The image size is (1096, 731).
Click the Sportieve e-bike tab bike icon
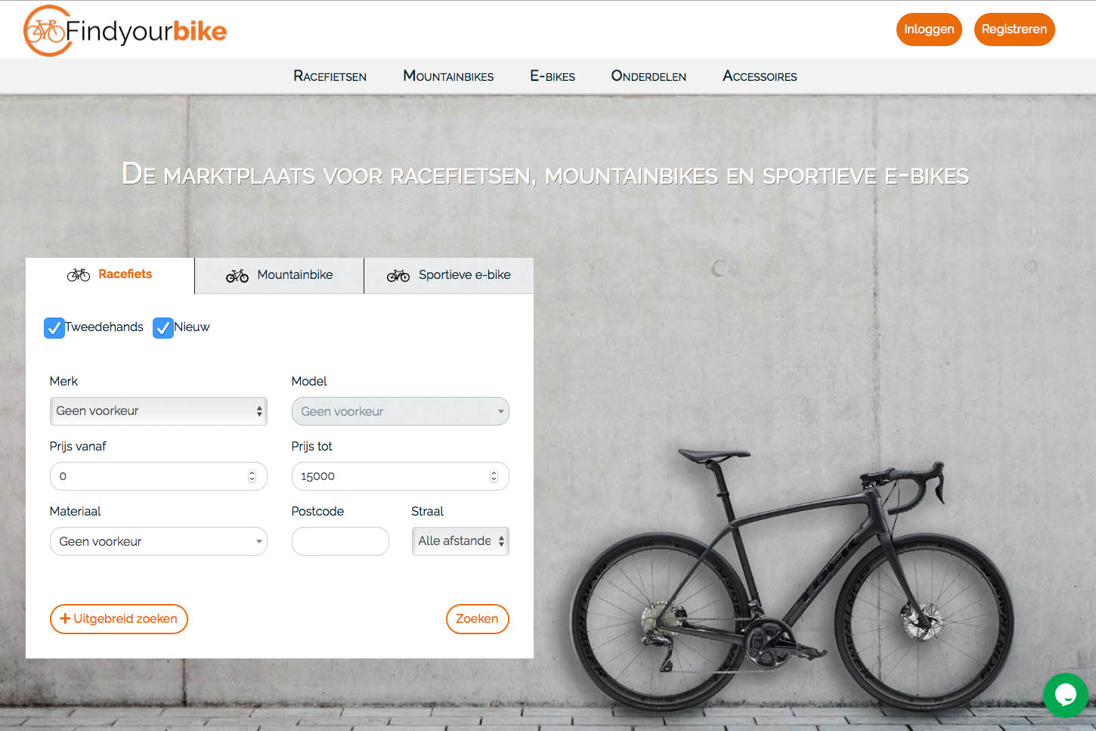(x=398, y=276)
